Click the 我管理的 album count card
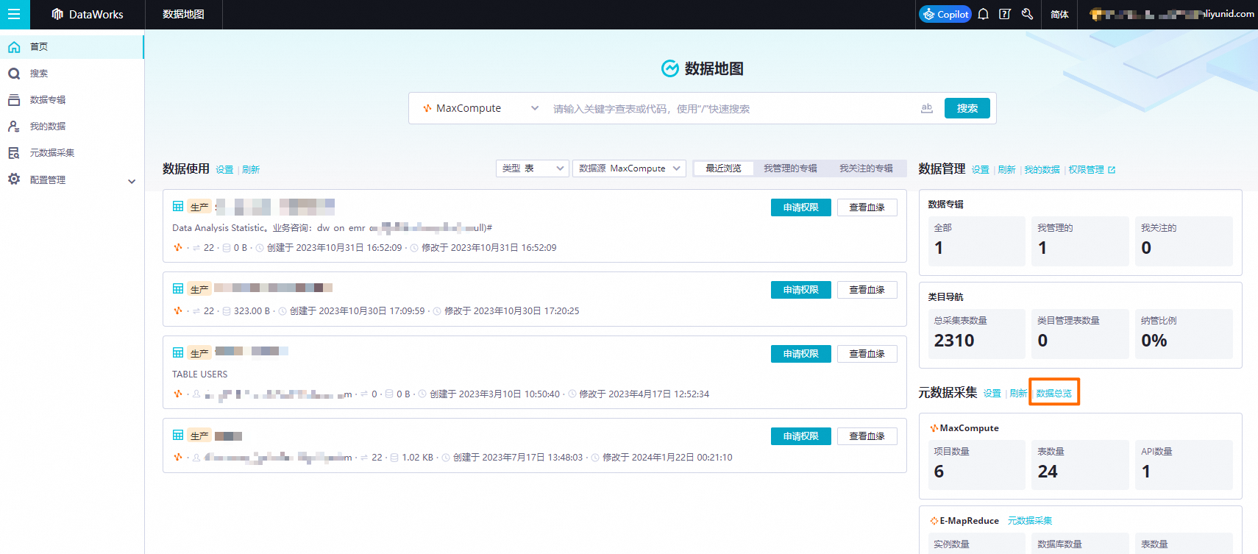Viewport: 1258px width, 554px height. point(1081,241)
